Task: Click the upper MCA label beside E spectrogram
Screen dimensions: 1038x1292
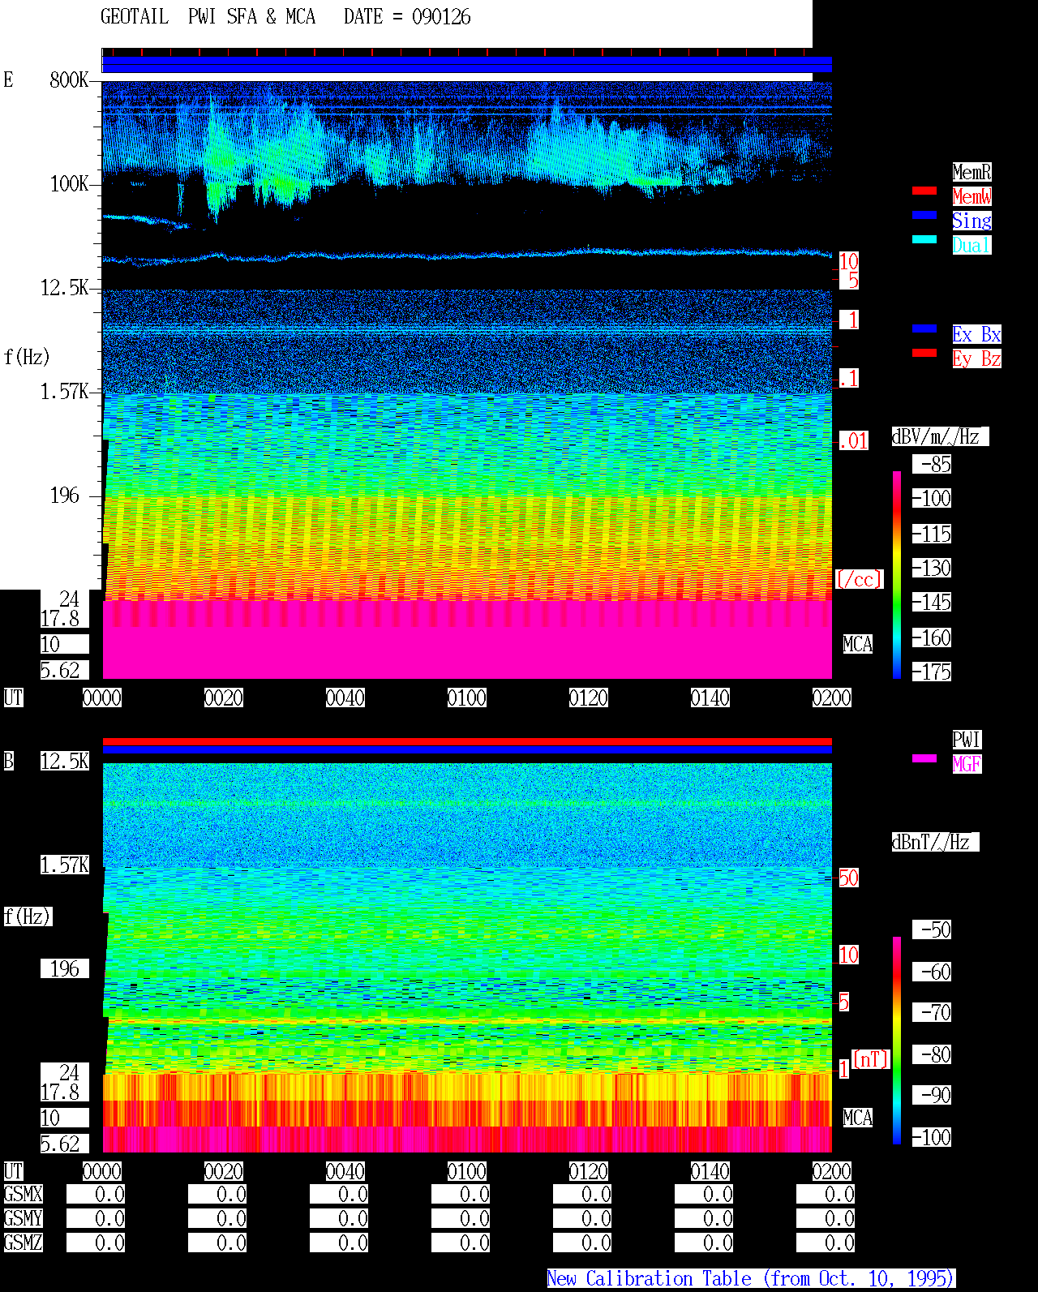Action: (x=858, y=644)
